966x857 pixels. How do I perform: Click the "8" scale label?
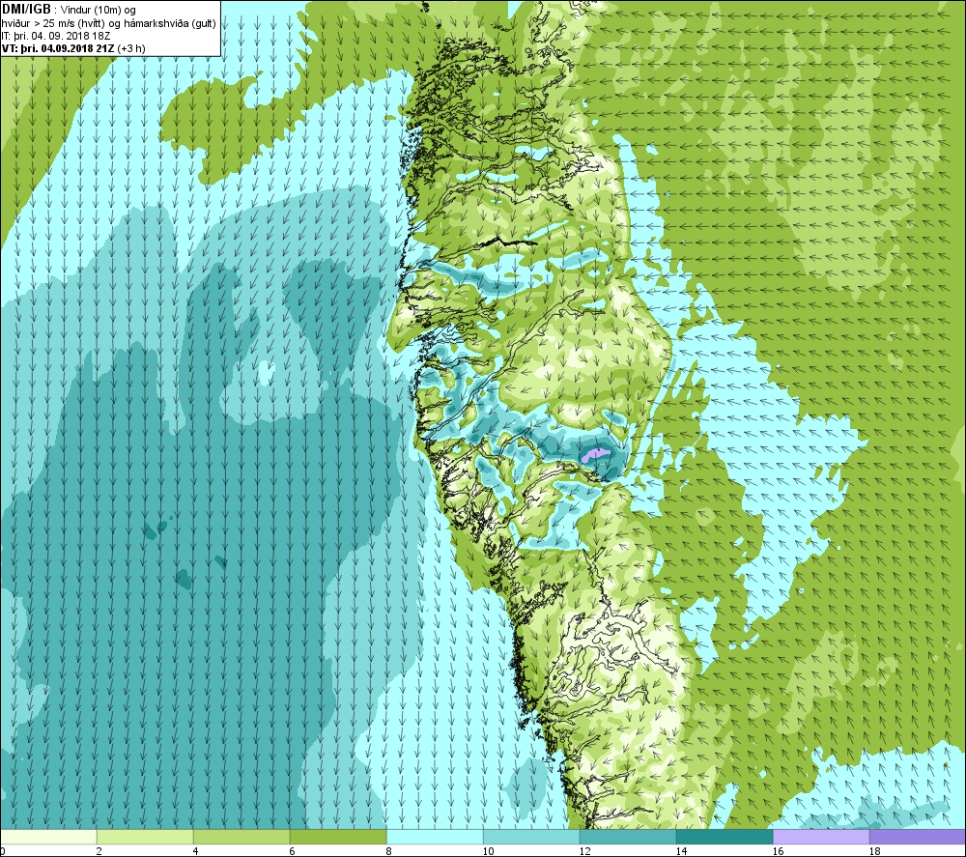tap(389, 851)
